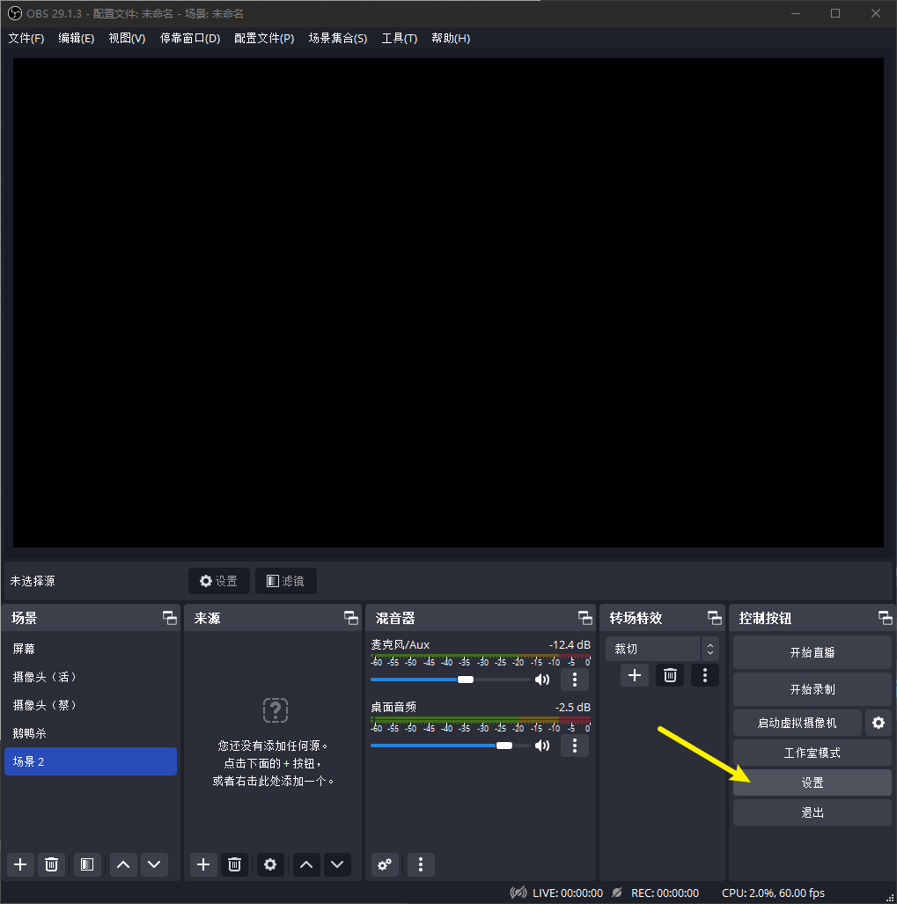Image resolution: width=897 pixels, height=904 pixels.
Task: Undock the 混音器 panel
Action: click(585, 618)
